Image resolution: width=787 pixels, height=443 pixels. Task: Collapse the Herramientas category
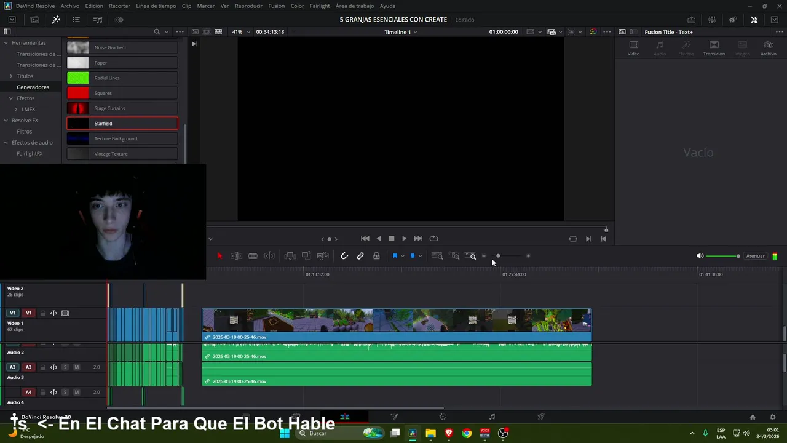[6, 43]
